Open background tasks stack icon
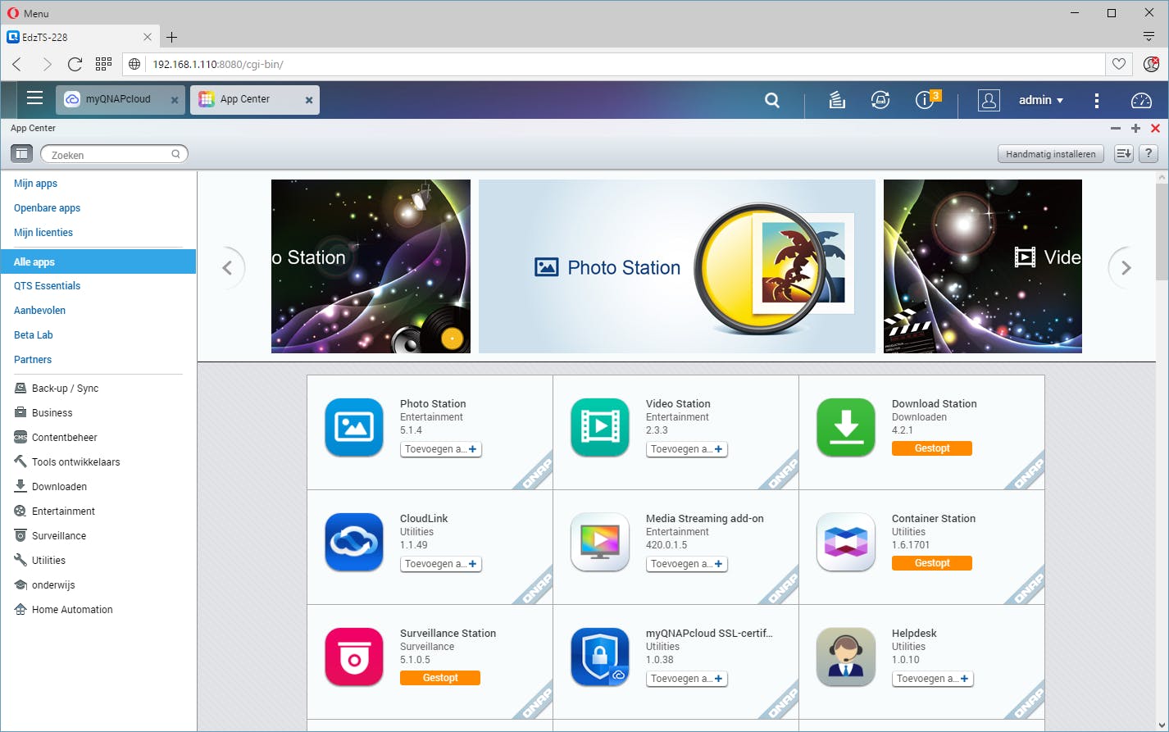Viewport: 1169px width, 732px height. pos(836,100)
